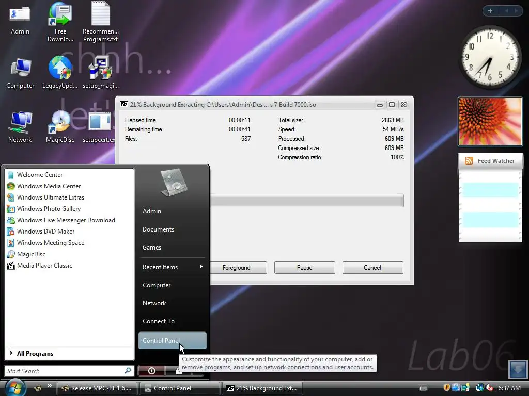529x396 pixels.
Task: Switch to Release MPC-BE taskbar window
Action: pyautogui.click(x=97, y=388)
